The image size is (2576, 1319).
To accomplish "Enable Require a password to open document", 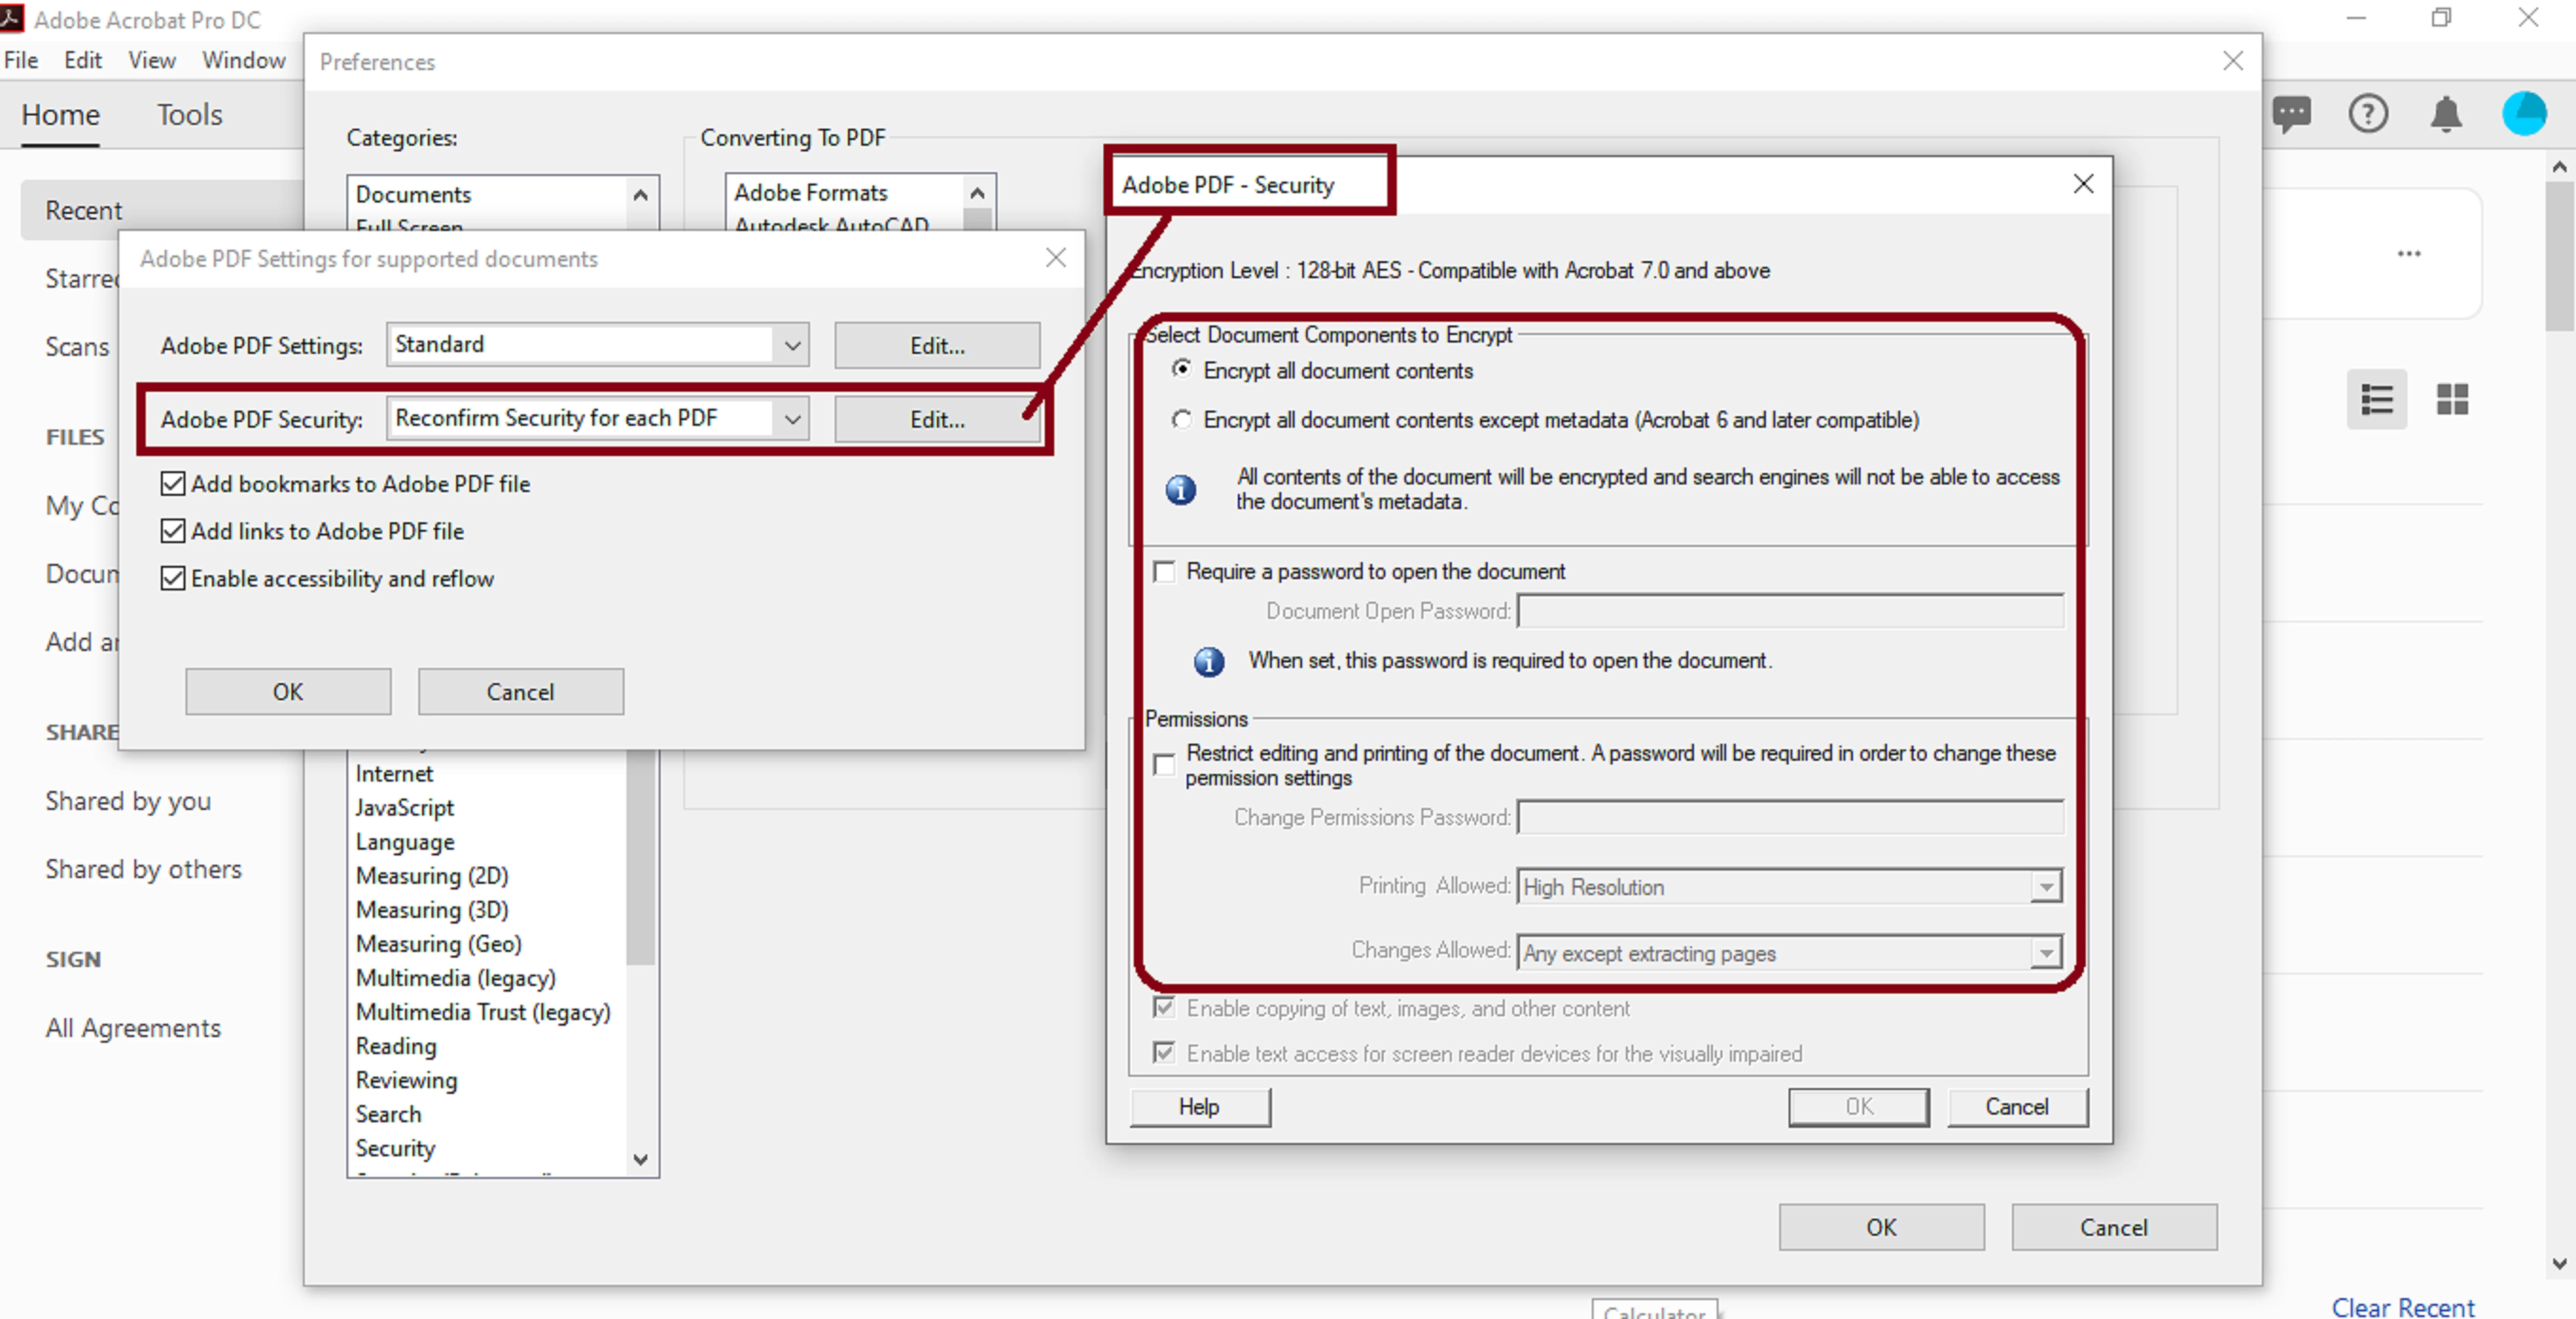I will tap(1164, 572).
